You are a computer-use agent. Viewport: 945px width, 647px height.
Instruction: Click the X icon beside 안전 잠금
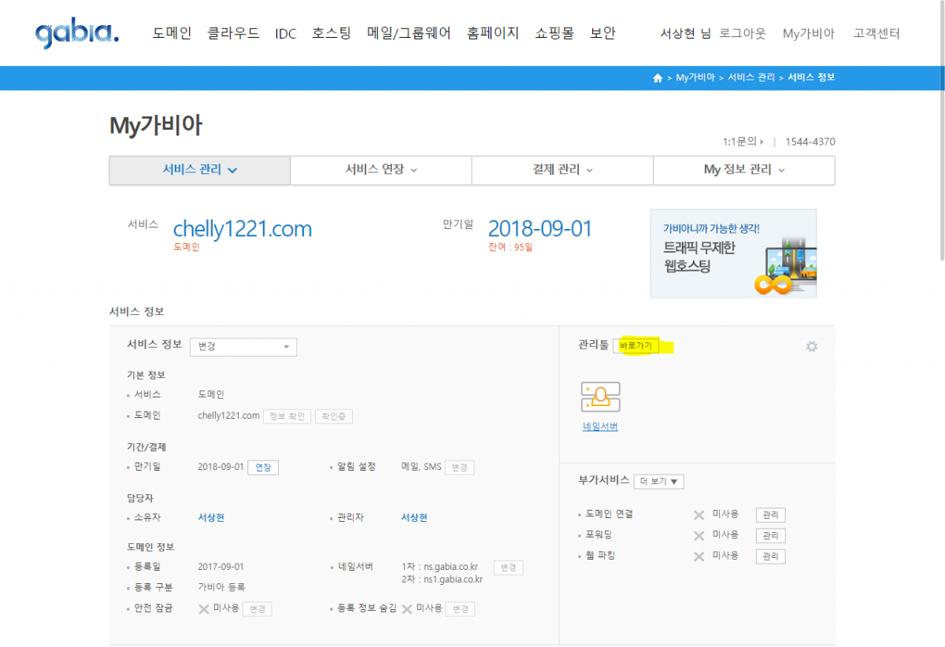[204, 608]
